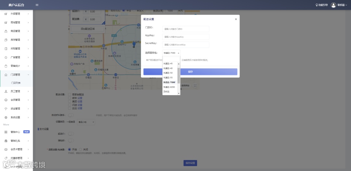Viewport: 351px width, 171px height.
Task: Click the 资金管理 sidebar icon
Action: (6, 109)
